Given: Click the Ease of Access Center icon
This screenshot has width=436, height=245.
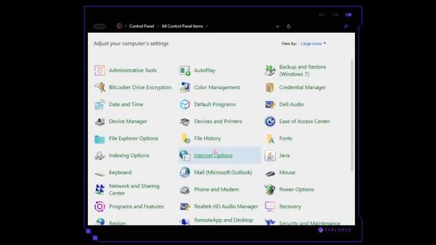Looking at the screenshot, I should coord(270,121).
